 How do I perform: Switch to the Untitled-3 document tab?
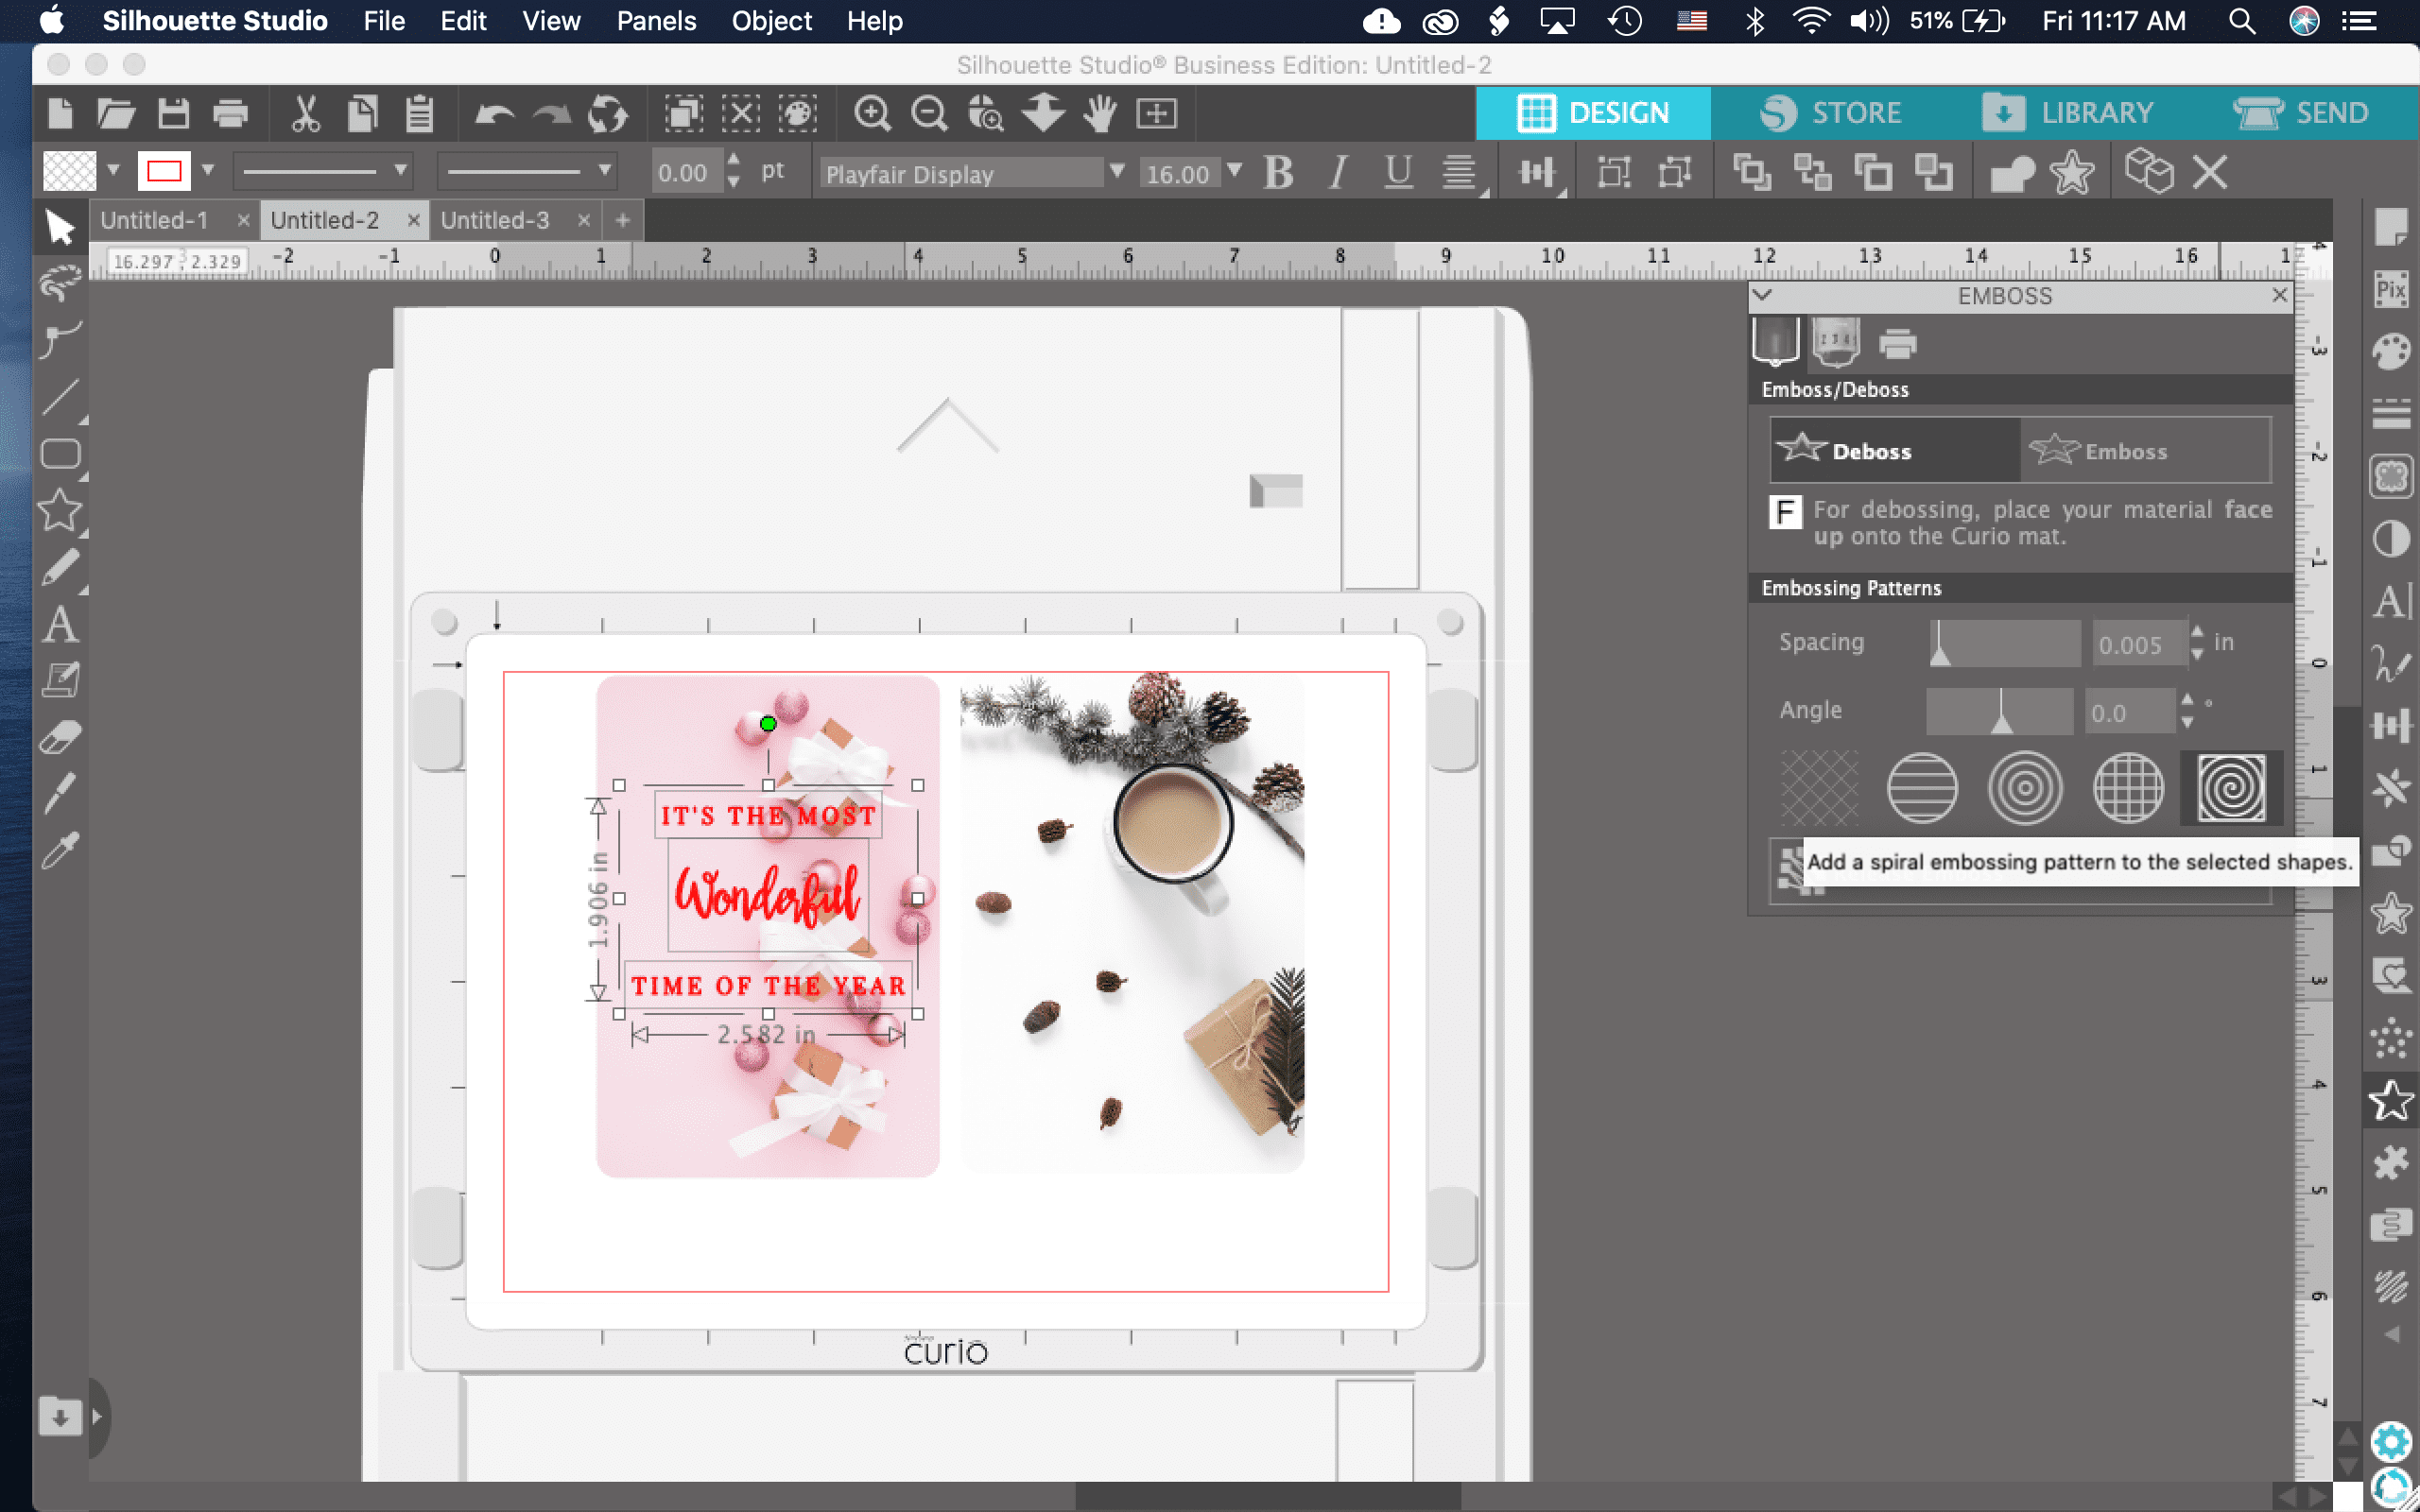(x=495, y=220)
